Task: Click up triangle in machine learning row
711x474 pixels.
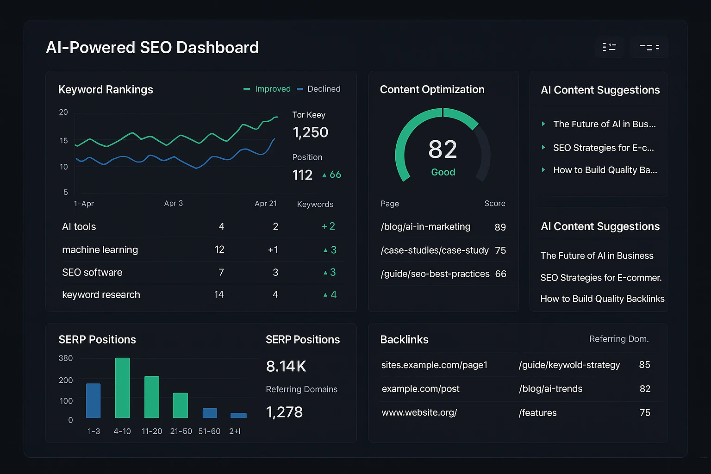Action: [x=325, y=250]
